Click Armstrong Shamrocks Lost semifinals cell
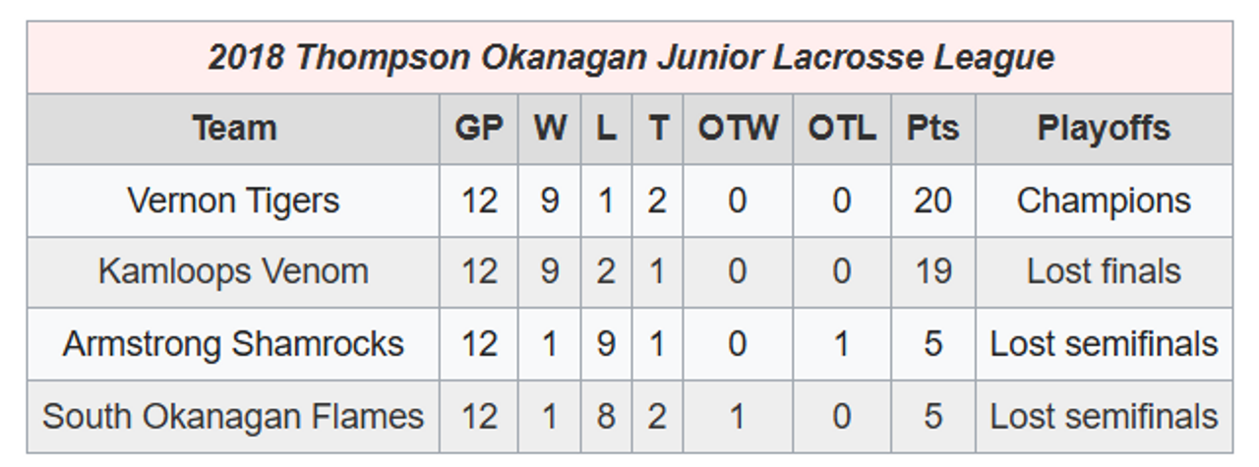 click(x=1104, y=344)
